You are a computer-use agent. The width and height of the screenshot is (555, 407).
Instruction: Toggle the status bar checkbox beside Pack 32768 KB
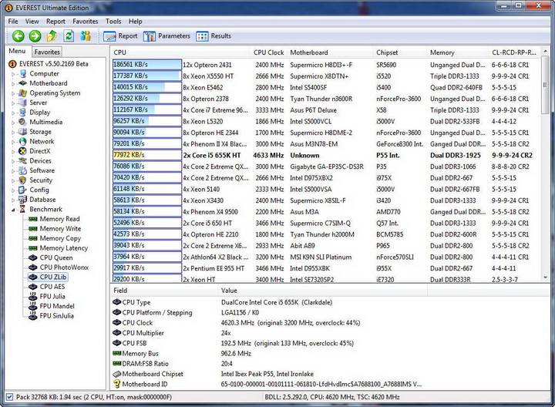tap(9, 397)
